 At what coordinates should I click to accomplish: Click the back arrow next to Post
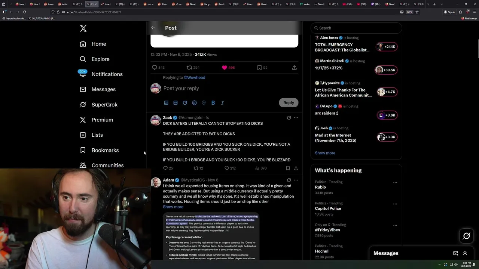coord(153,28)
